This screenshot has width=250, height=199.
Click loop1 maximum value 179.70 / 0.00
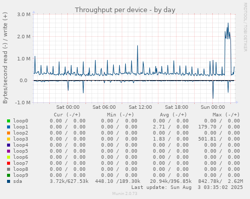tap(219, 127)
